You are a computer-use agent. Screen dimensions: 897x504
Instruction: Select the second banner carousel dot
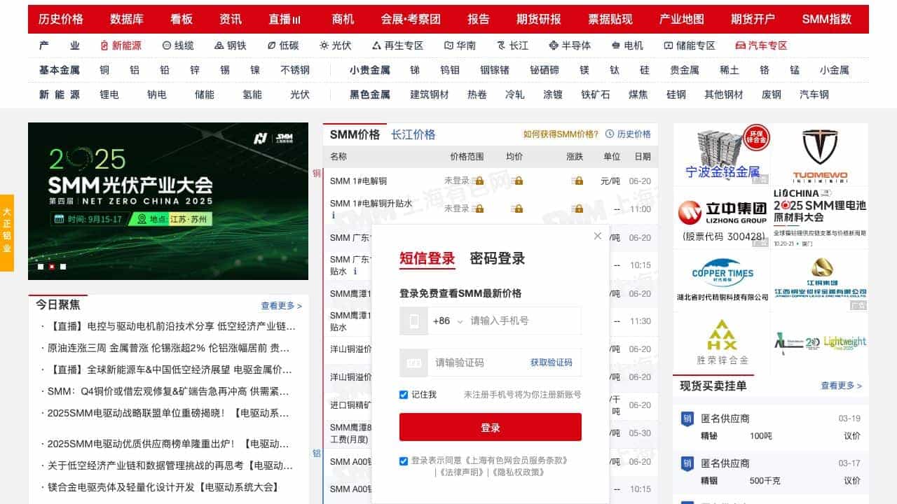pos(52,267)
